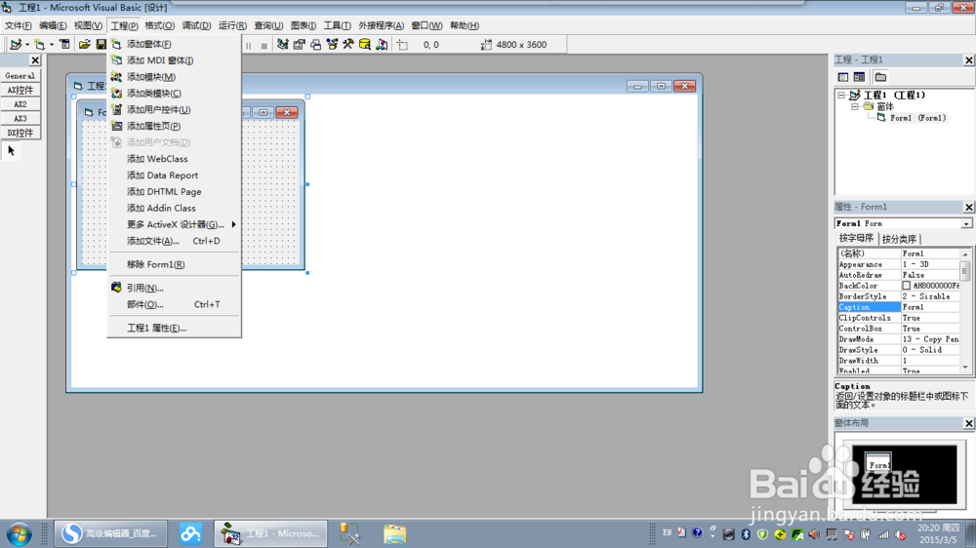
Task: Open the Toolbox hammer-and-wrench icon
Action: (x=348, y=44)
